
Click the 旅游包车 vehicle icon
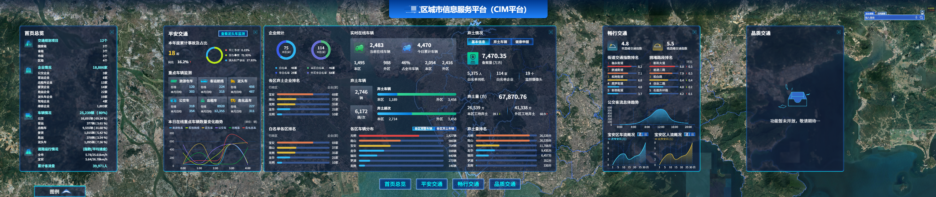[x=174, y=81]
